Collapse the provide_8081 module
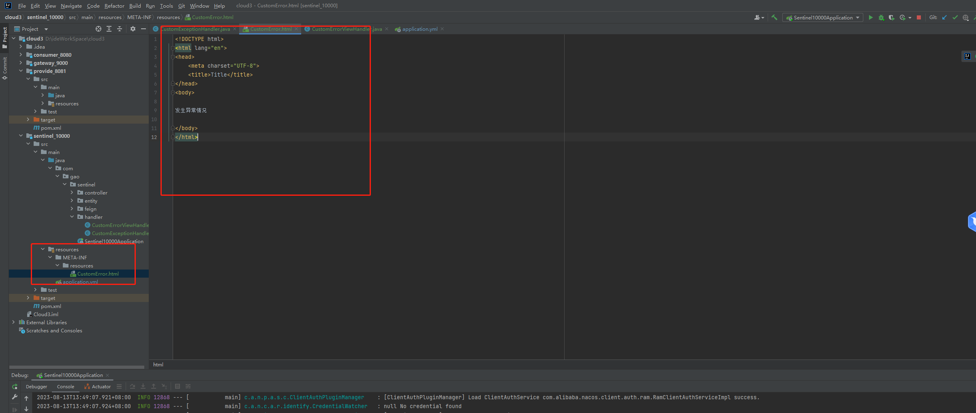976x413 pixels. click(x=21, y=71)
